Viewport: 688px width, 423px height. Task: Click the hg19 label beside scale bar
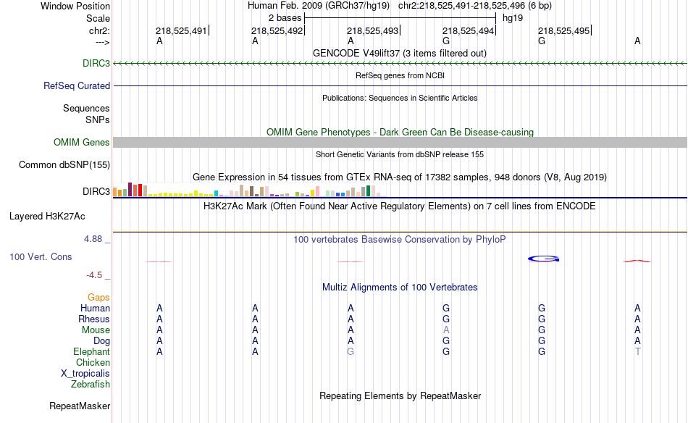pos(513,18)
